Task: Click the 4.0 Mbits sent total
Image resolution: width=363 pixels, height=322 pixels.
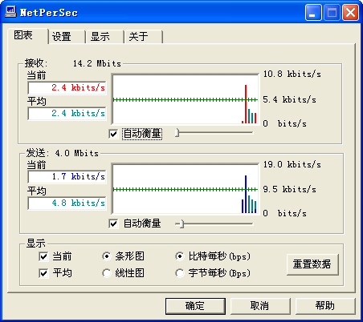Action: pyautogui.click(x=77, y=153)
